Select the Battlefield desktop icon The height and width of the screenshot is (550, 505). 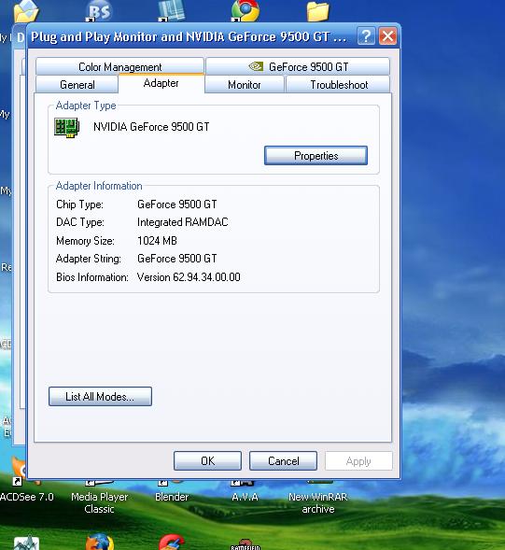point(245,544)
